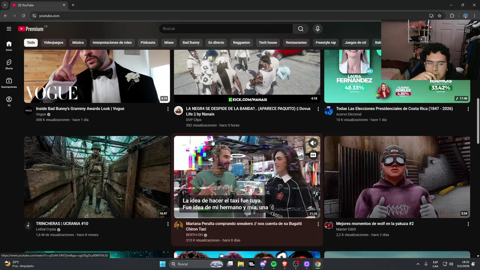Viewport: 480px width, 270px height.
Task: Click the search magnifier button
Action: pos(301,29)
